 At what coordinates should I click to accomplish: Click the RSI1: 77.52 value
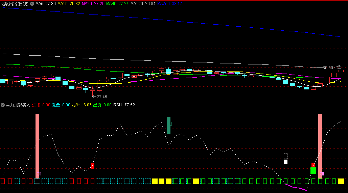[x=124, y=105]
